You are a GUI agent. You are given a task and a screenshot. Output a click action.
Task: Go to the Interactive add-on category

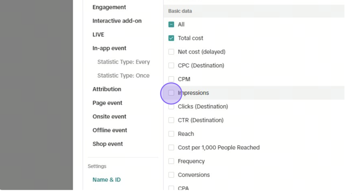tap(117, 21)
